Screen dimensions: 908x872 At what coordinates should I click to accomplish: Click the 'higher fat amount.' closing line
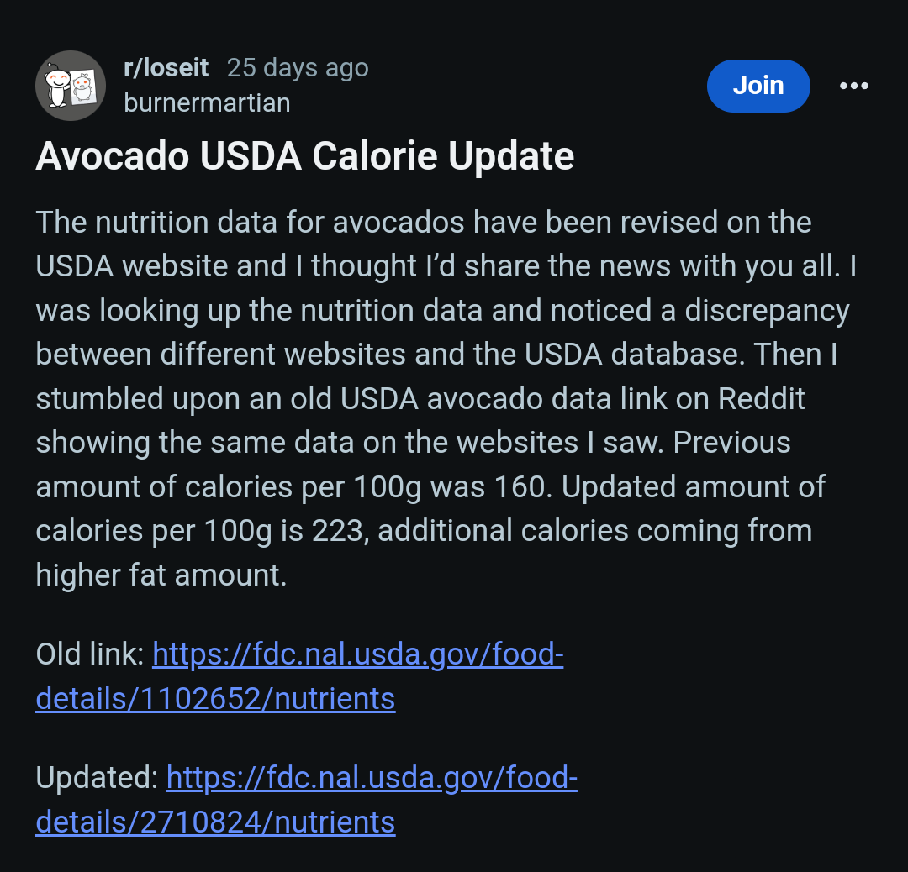pos(161,575)
